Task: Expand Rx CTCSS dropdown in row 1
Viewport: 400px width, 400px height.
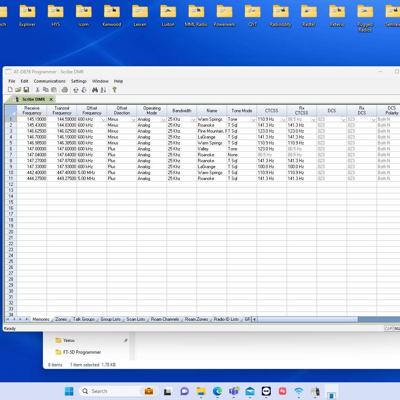Action: [x=314, y=119]
